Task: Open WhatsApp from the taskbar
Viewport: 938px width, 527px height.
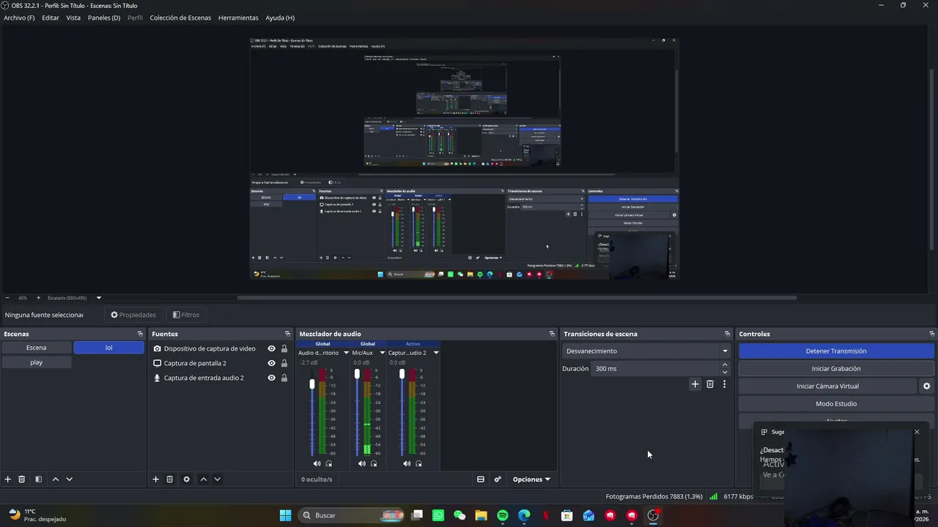Action: tap(438, 515)
